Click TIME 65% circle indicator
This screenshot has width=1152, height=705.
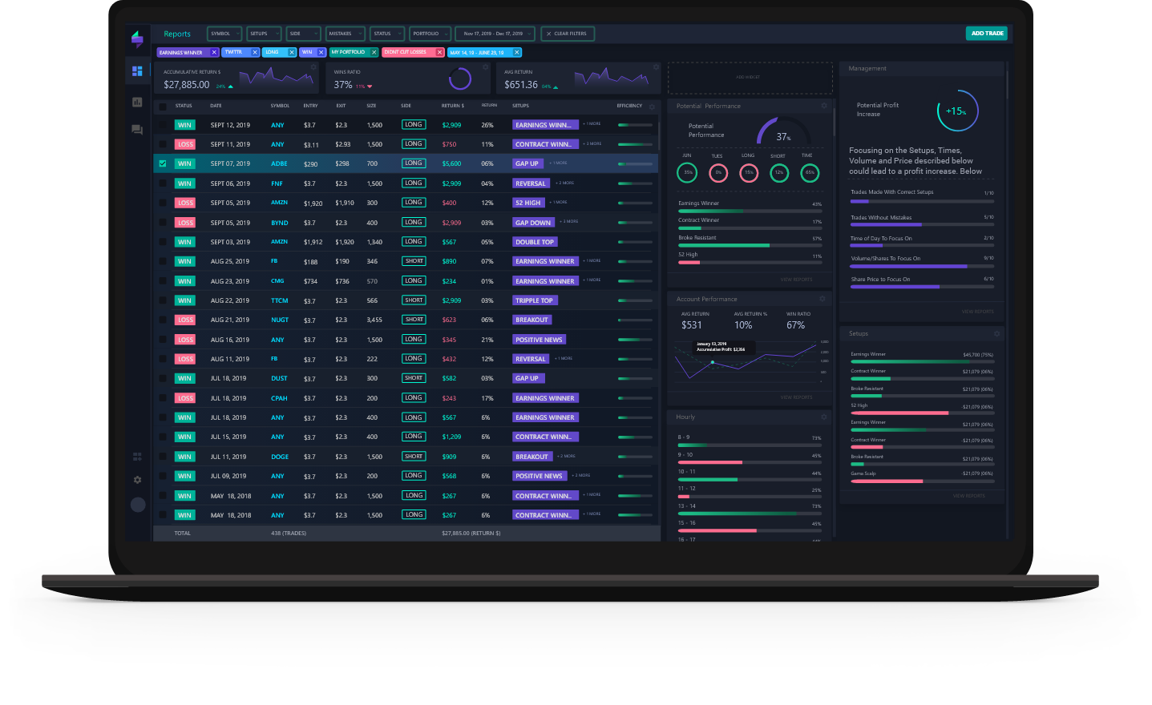point(810,172)
